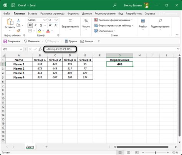The width and height of the screenshot is (182, 155).
Task: Click the select-all corner triangle
Action: [3, 56]
